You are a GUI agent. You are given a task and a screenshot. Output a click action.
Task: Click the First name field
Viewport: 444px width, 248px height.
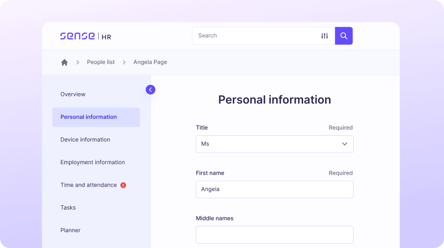coord(274,189)
